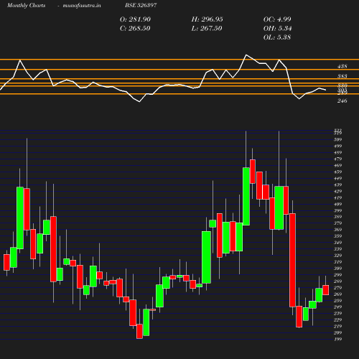Click the 239 price axis label
The image size is (359, 359).
tap(338, 313)
